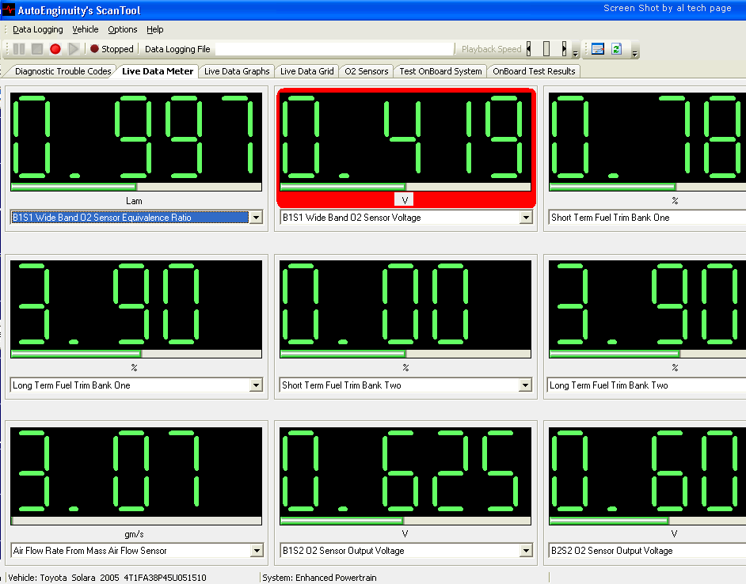Open the B1S2 O2 Sensor Output Voltage dropdown

pyautogui.click(x=526, y=551)
